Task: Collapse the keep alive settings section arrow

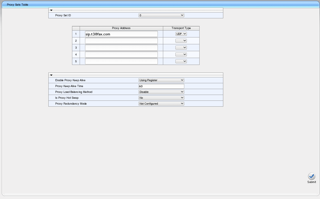Action: point(51,75)
